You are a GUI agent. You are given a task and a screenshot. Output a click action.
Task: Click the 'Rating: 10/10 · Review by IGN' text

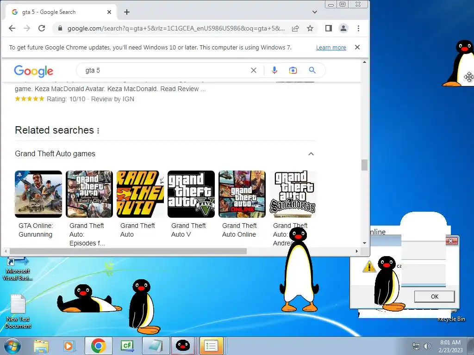90,99
